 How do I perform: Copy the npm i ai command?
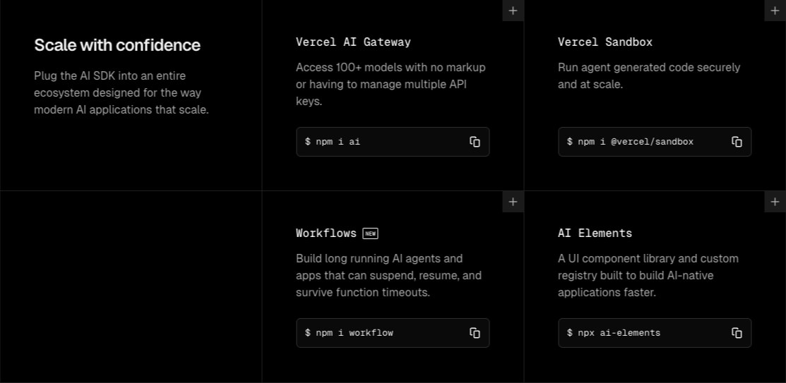(475, 142)
